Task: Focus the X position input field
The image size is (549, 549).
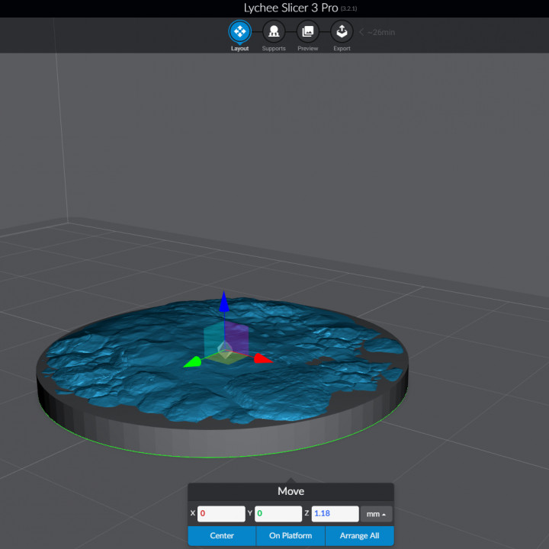Action: (221, 514)
